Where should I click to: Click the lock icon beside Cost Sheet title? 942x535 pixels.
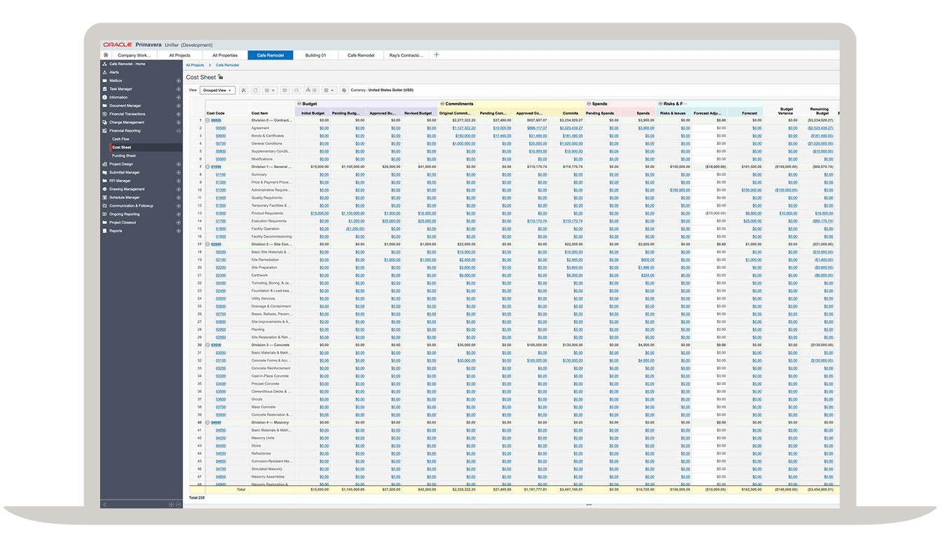tap(221, 77)
